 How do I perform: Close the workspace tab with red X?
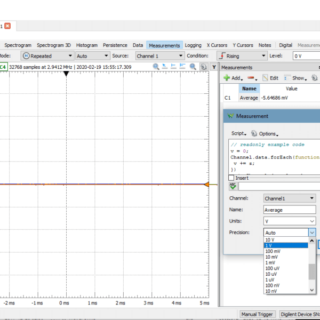pyautogui.click(x=7, y=26)
